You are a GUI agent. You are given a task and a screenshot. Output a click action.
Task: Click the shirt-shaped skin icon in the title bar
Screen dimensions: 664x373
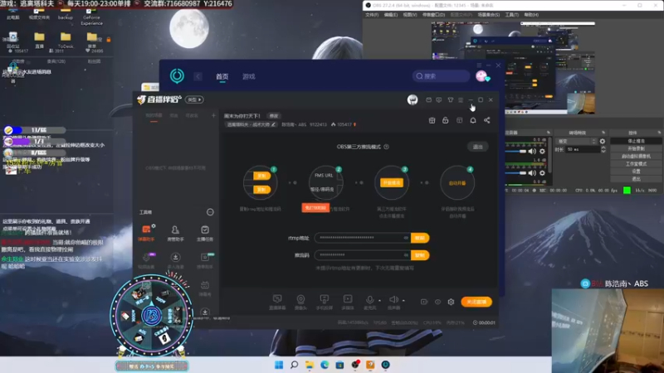(x=450, y=99)
